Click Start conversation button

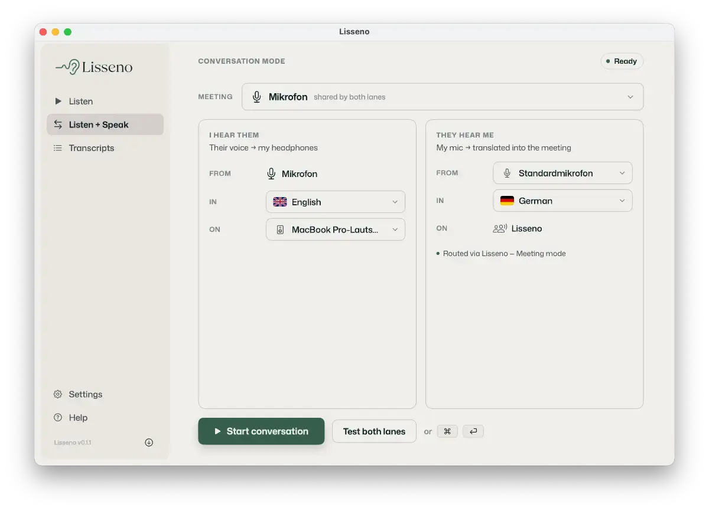(261, 431)
